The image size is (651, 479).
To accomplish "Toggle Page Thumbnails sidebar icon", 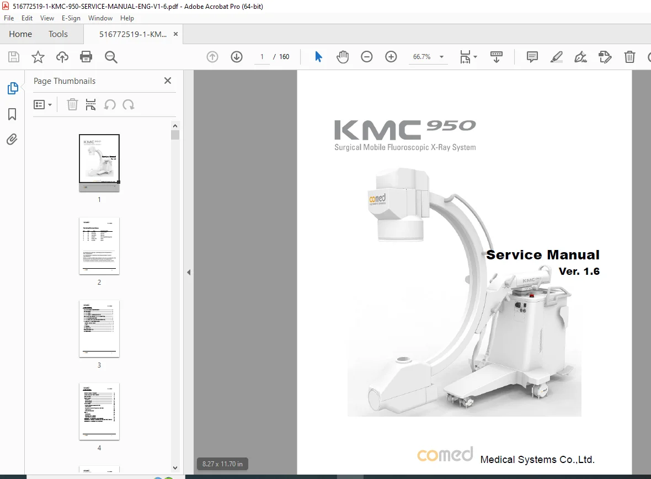I will (13, 88).
